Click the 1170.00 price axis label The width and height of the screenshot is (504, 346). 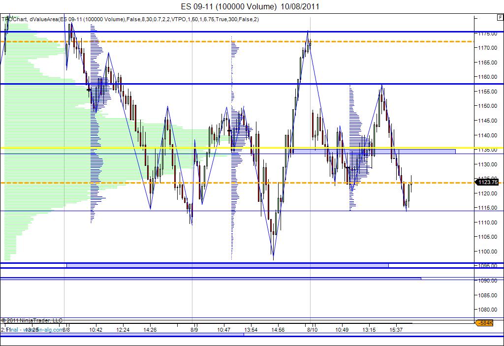coord(488,48)
